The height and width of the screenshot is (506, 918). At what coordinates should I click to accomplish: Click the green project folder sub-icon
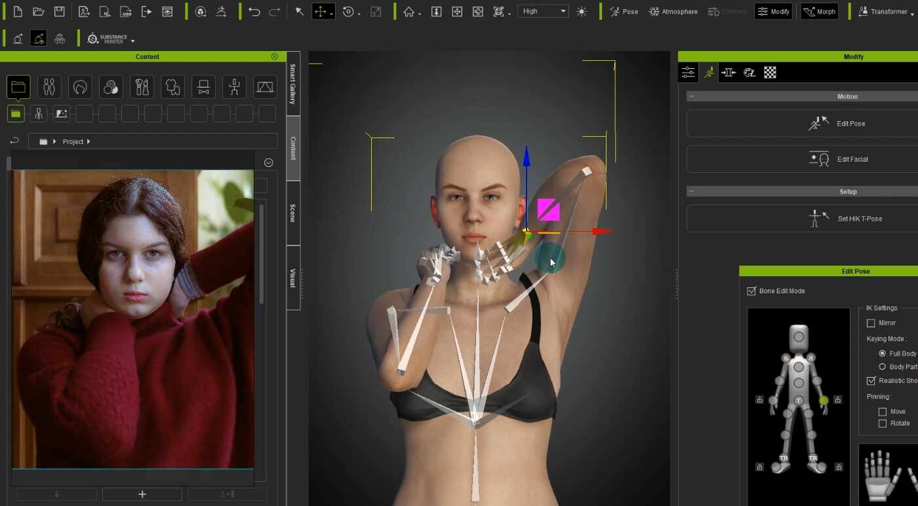(x=16, y=114)
